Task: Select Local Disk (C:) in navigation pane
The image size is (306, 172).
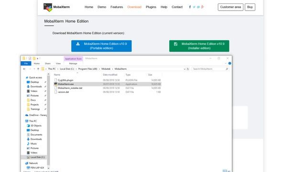Action: [x=37, y=157]
